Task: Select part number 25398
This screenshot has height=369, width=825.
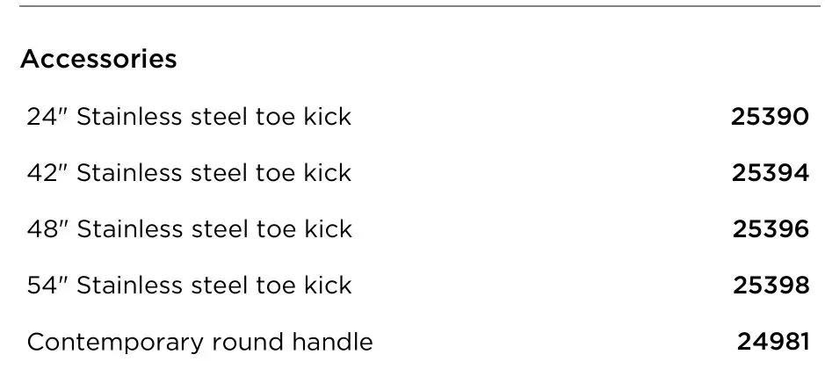Action: 771,286
